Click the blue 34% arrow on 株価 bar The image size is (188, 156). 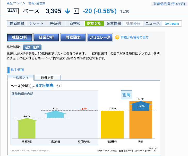(141, 106)
